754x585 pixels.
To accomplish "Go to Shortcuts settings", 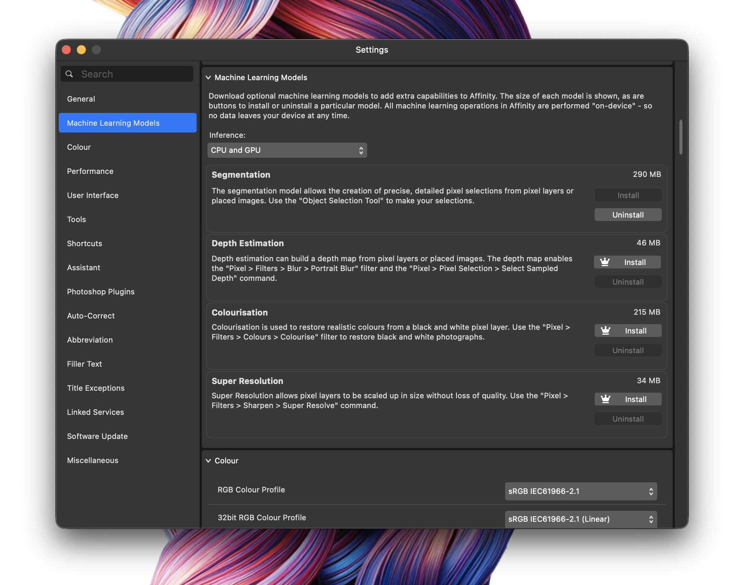I will (84, 244).
